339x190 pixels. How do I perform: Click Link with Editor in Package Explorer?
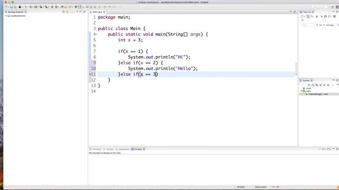[x=67, y=12]
